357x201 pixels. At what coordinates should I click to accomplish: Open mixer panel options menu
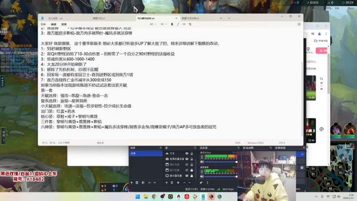(208, 183)
